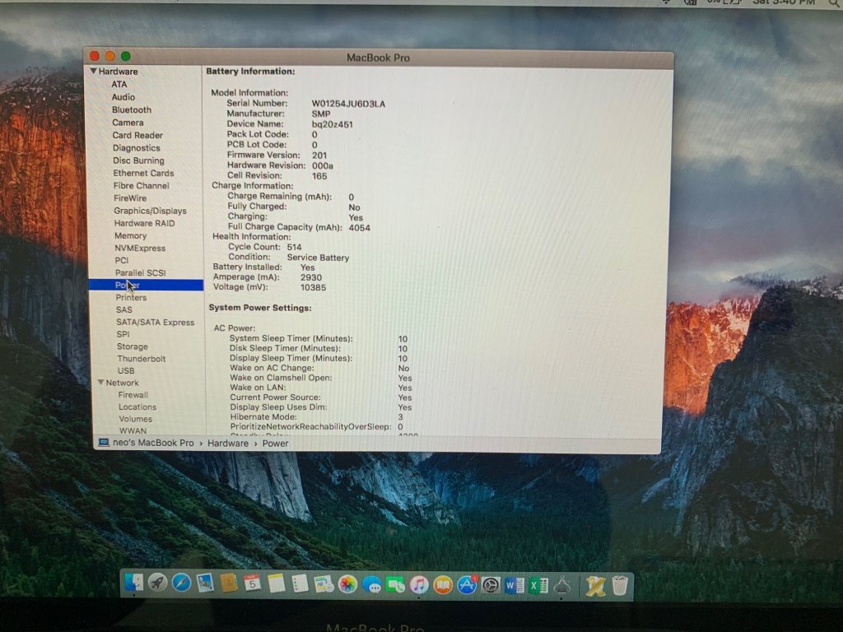Image resolution: width=843 pixels, height=632 pixels.
Task: Select Printers in the sidebar
Action: (131, 297)
